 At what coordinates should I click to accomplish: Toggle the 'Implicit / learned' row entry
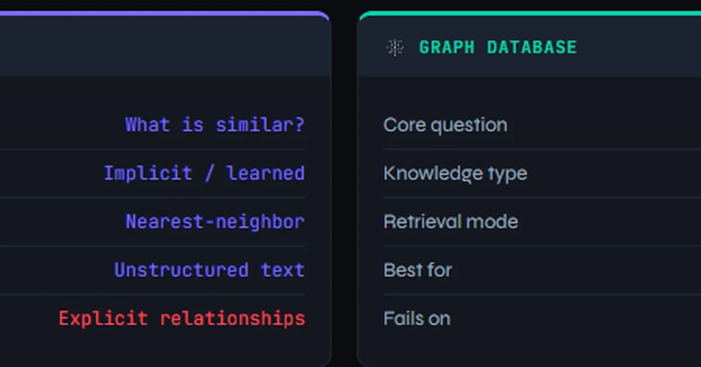[204, 173]
